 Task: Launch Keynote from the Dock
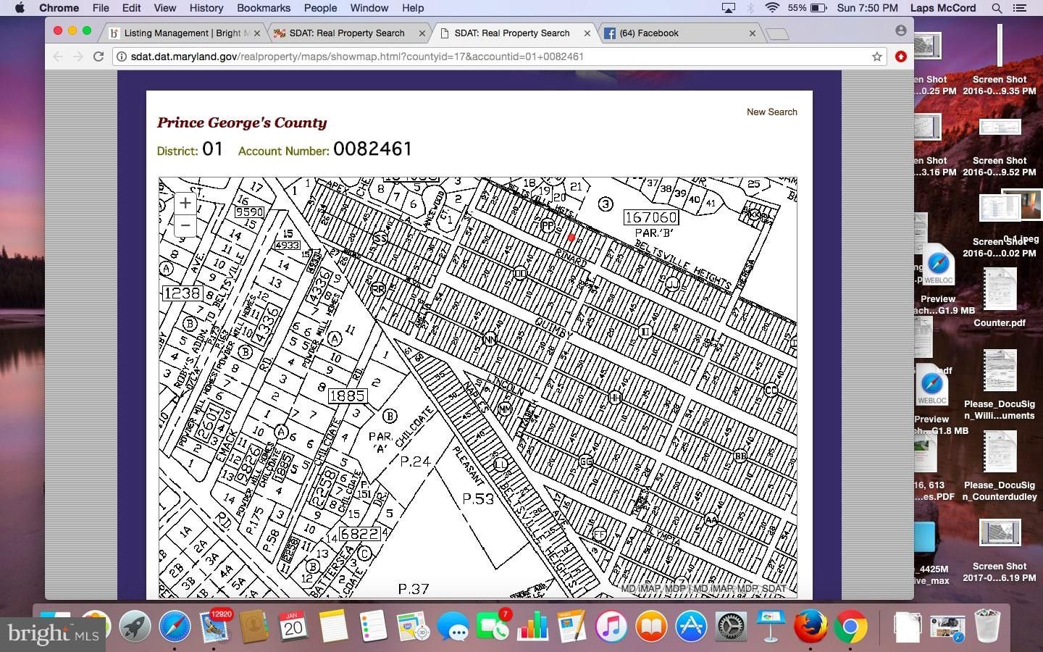pos(771,627)
